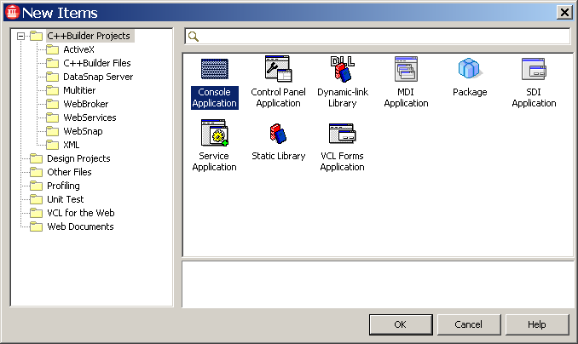578x344 pixels.
Task: Click the search magnifier icon
Action: [x=194, y=37]
